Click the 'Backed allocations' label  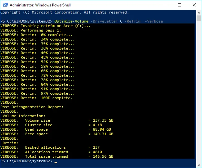(45, 147)
